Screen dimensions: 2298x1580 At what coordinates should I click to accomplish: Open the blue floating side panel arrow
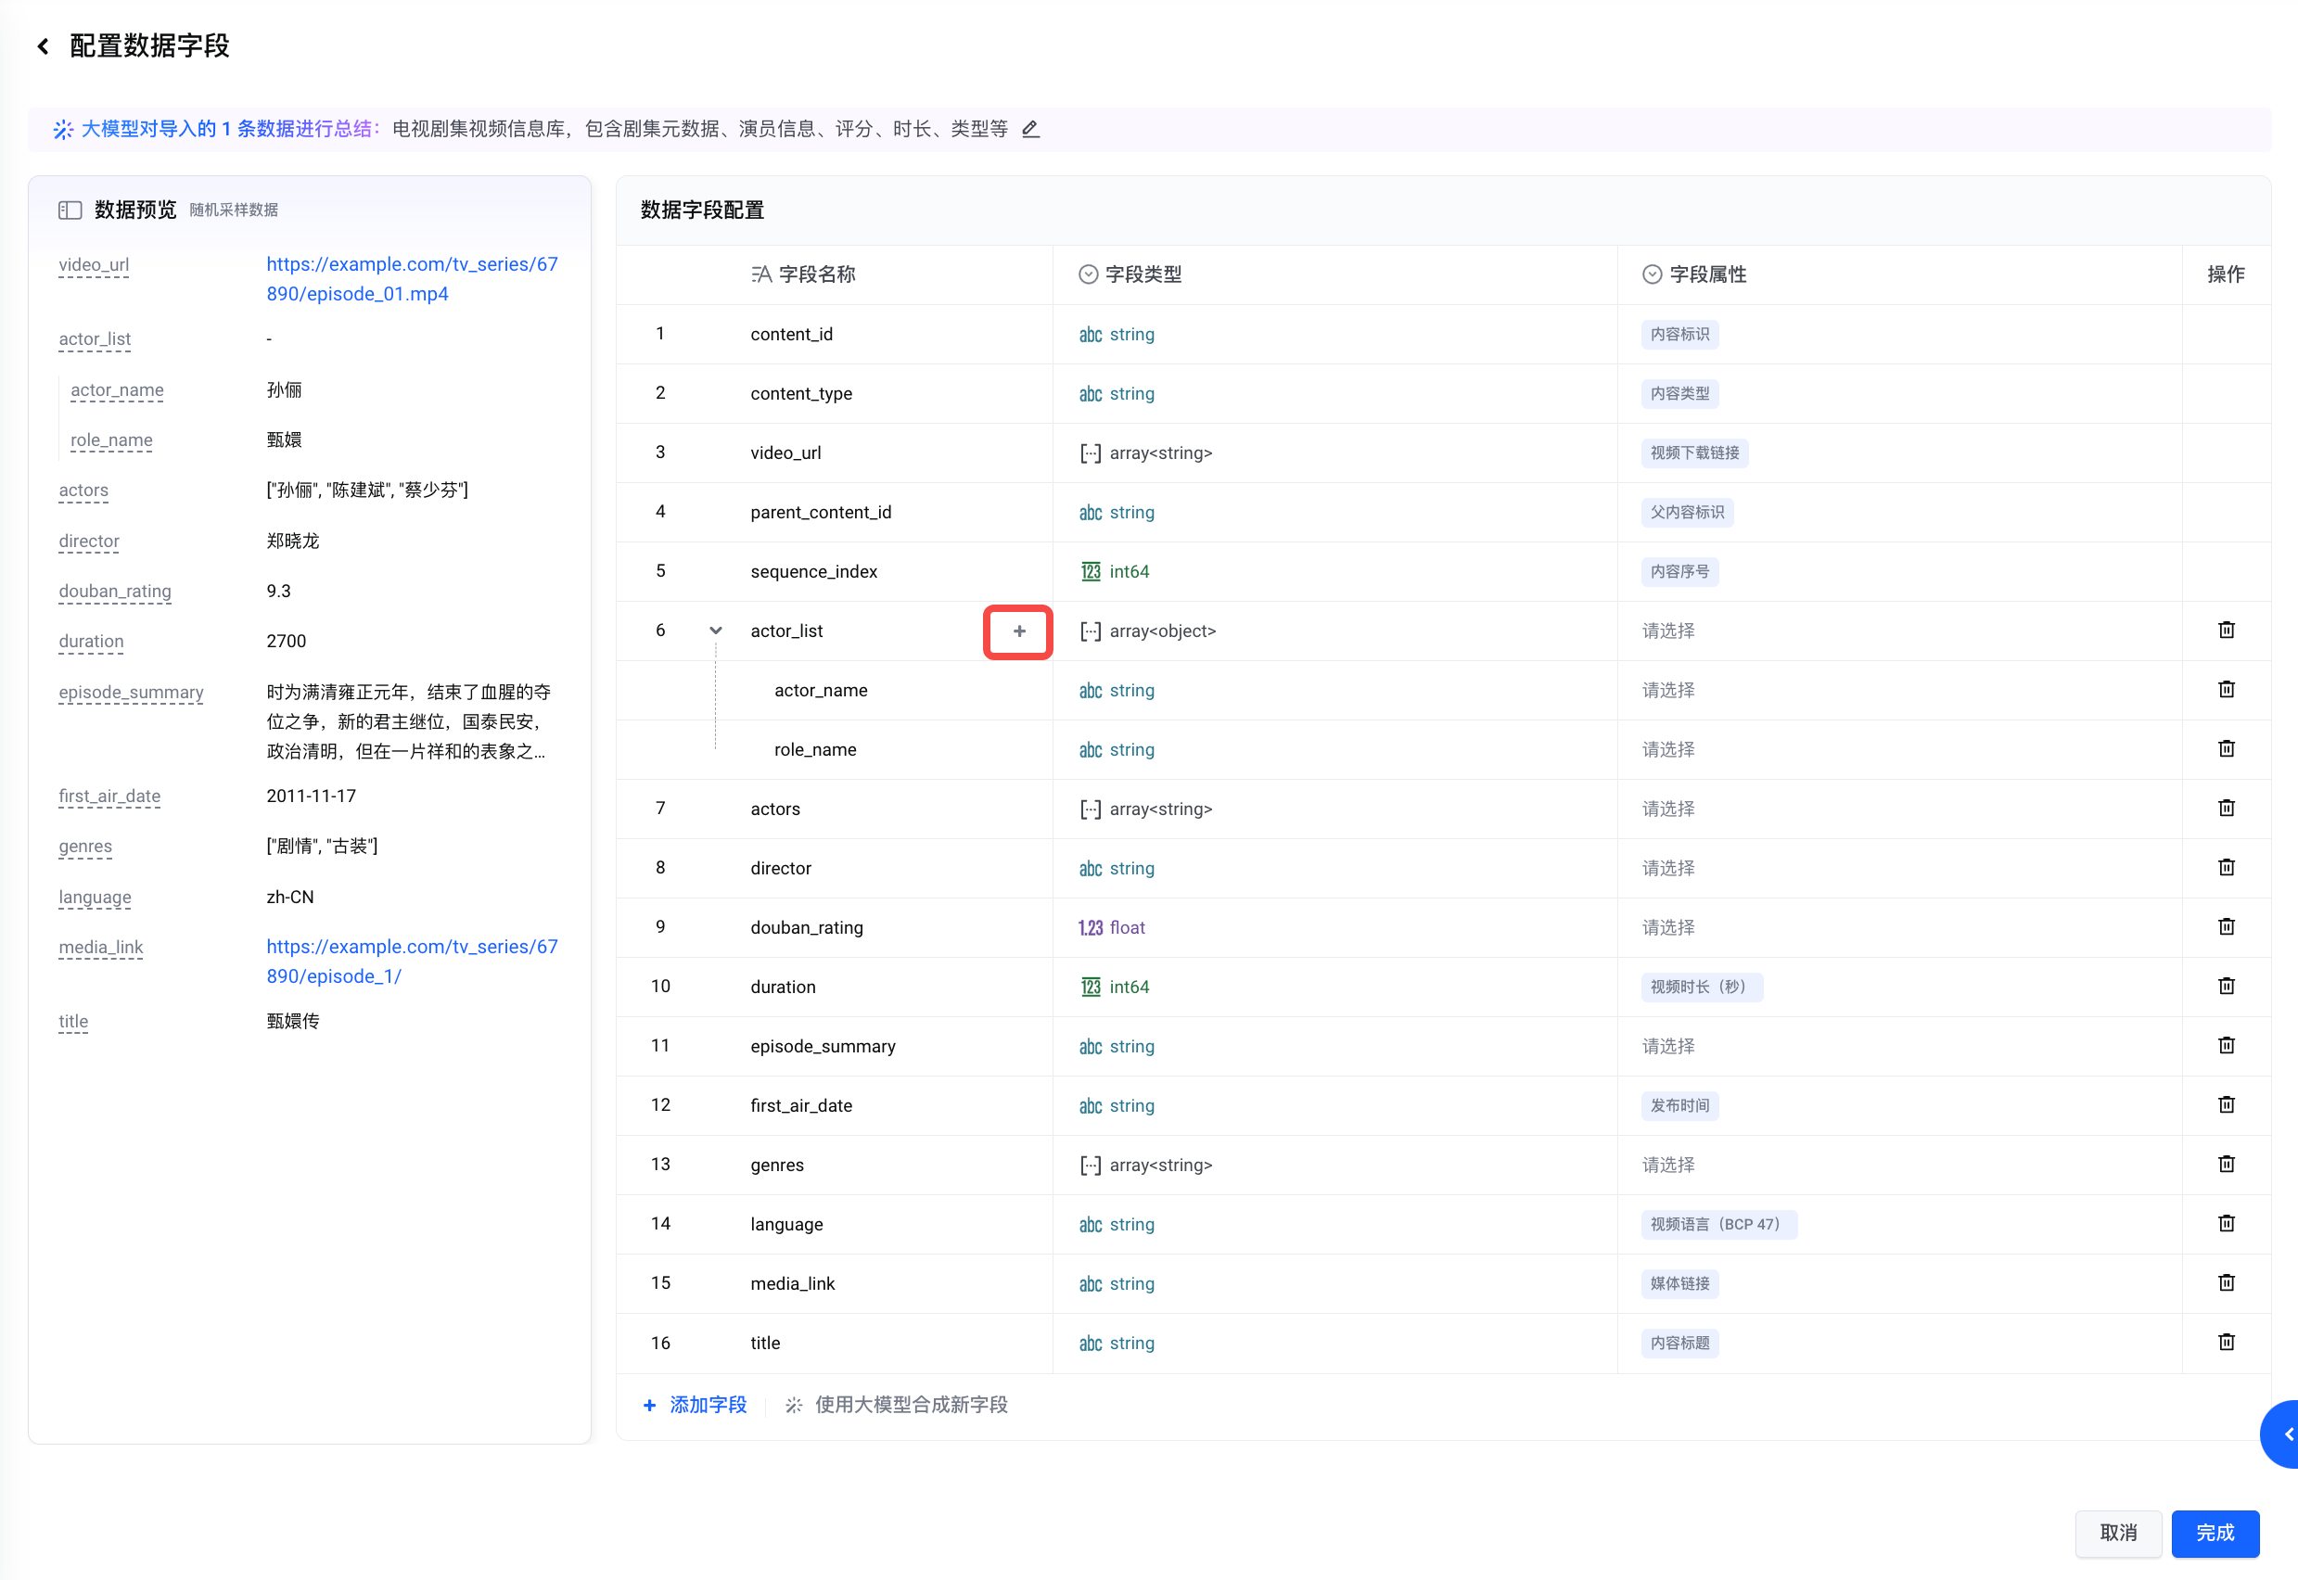(x=2284, y=1433)
